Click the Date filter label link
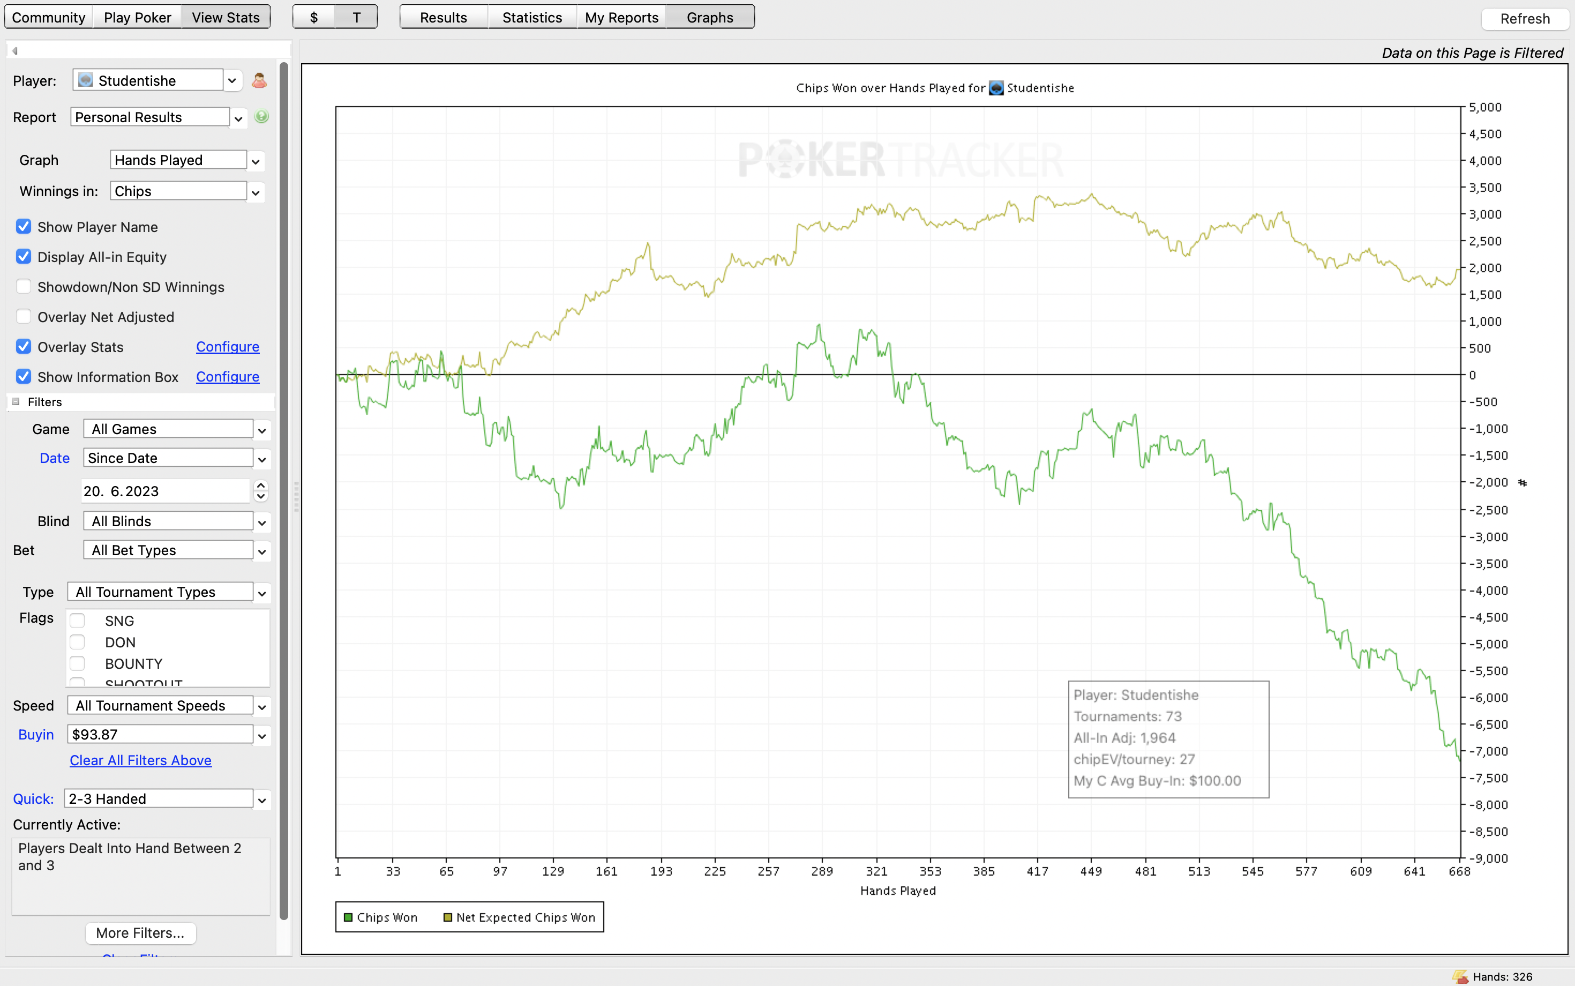Viewport: 1575px width, 986px height. (x=55, y=458)
